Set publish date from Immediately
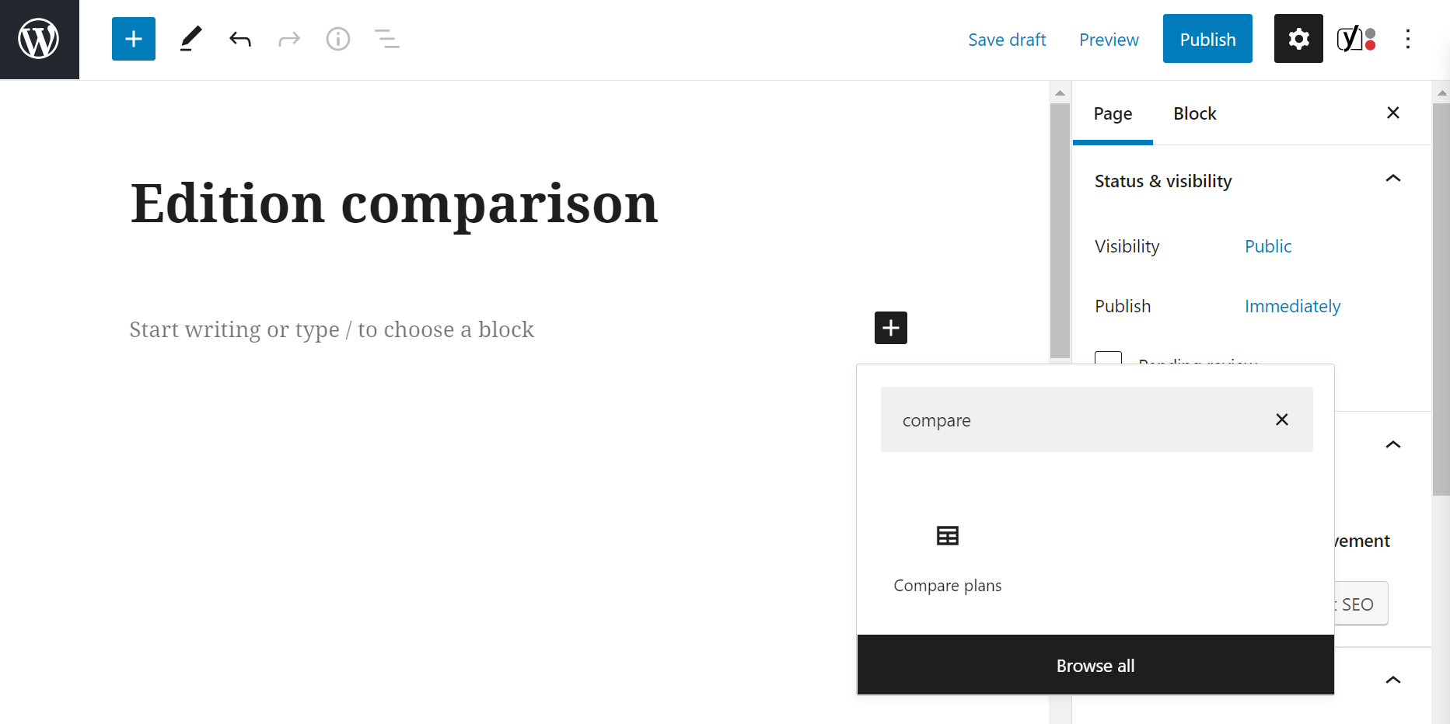Viewport: 1450px width, 724px height. (x=1292, y=306)
